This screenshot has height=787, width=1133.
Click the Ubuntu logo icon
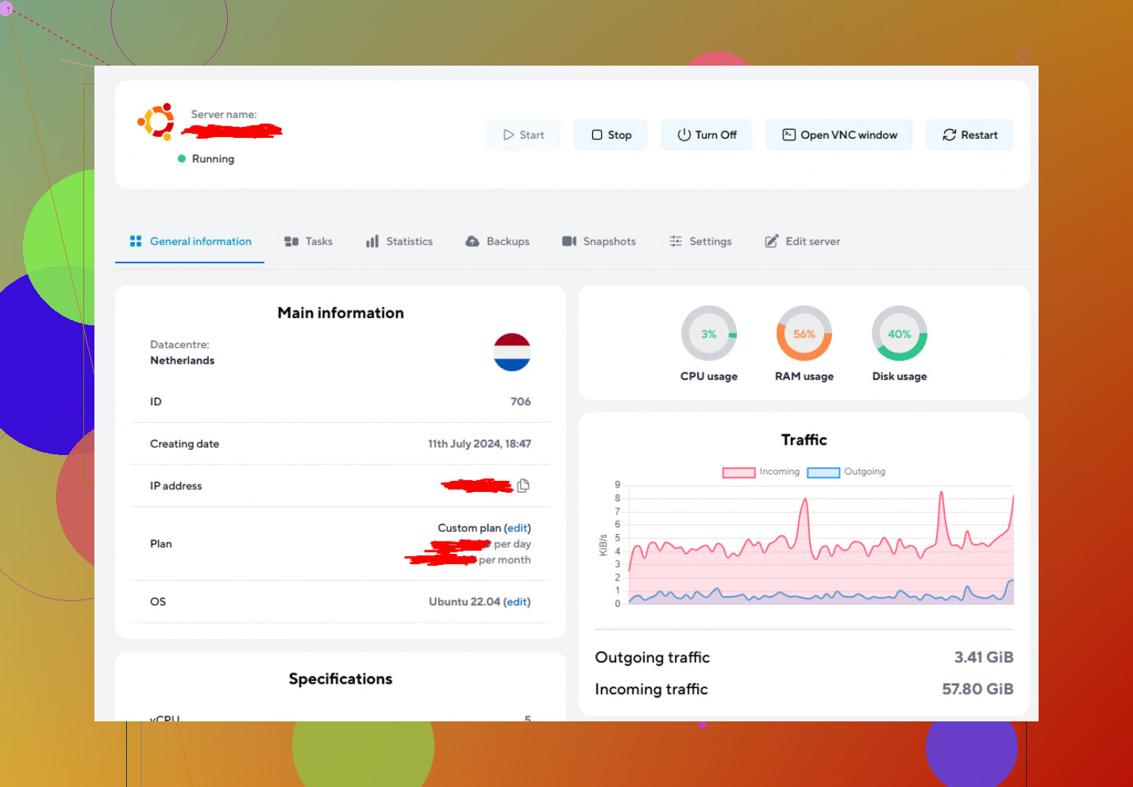pyautogui.click(x=156, y=122)
